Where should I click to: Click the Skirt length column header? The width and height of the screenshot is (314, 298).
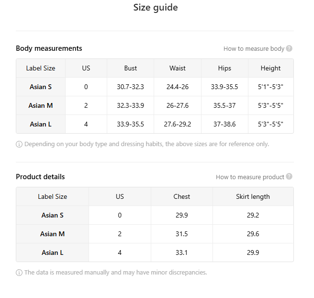pos(253,196)
